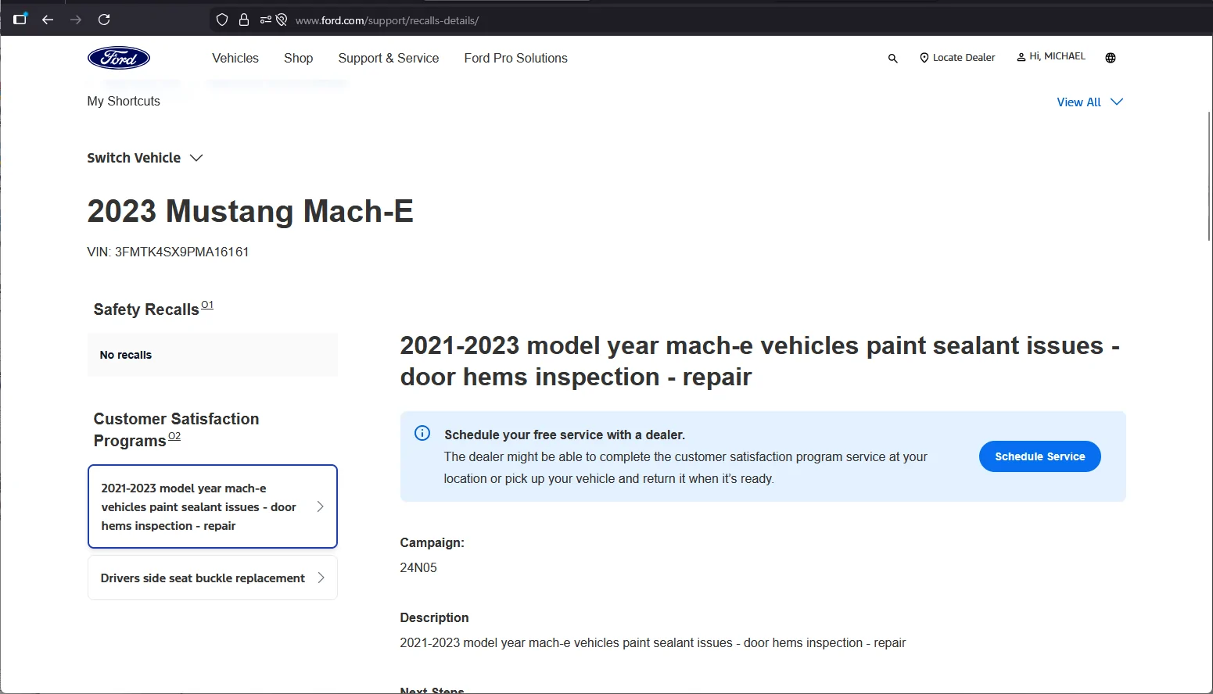Expand the Switch Vehicle dropdown
Viewport: 1213px width, 694px height.
(x=145, y=158)
